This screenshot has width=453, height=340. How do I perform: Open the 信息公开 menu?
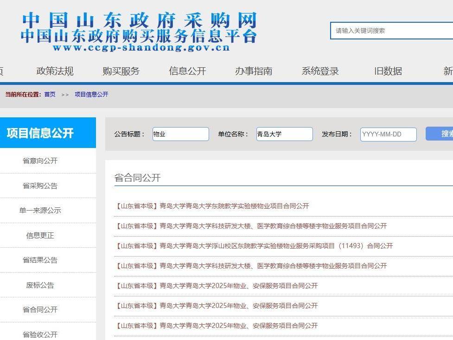pyautogui.click(x=187, y=71)
